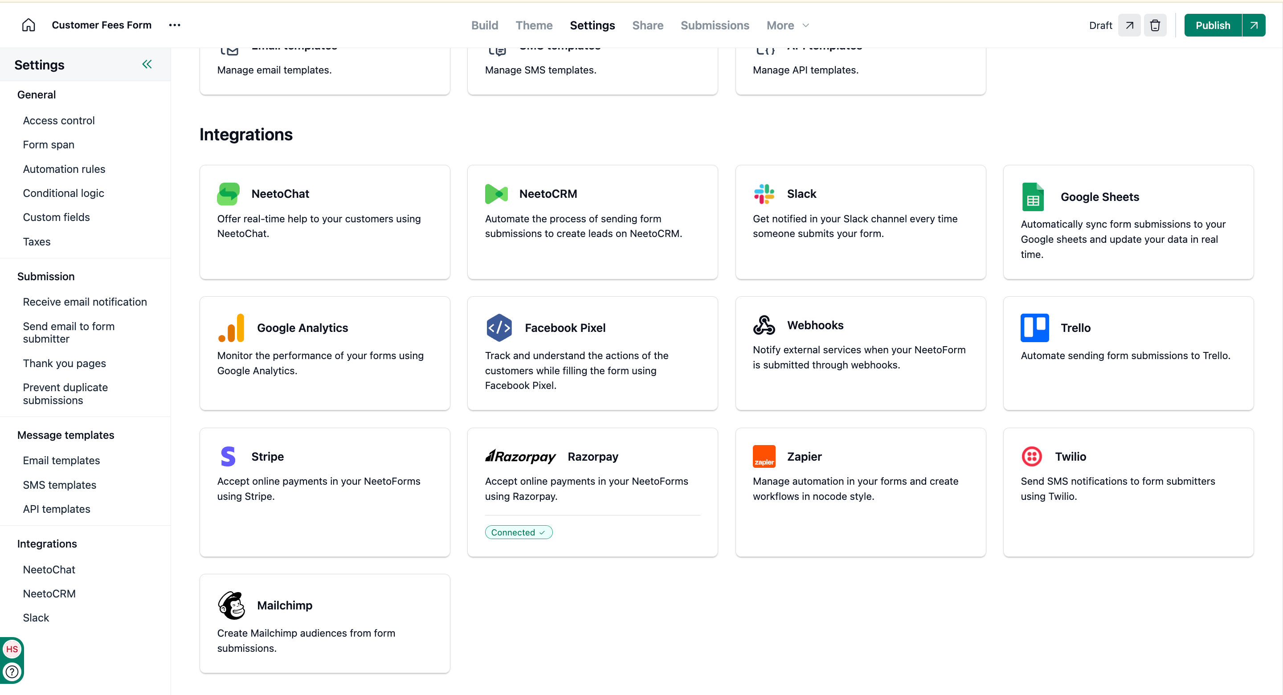
Task: Click the Publish button
Action: click(x=1213, y=25)
